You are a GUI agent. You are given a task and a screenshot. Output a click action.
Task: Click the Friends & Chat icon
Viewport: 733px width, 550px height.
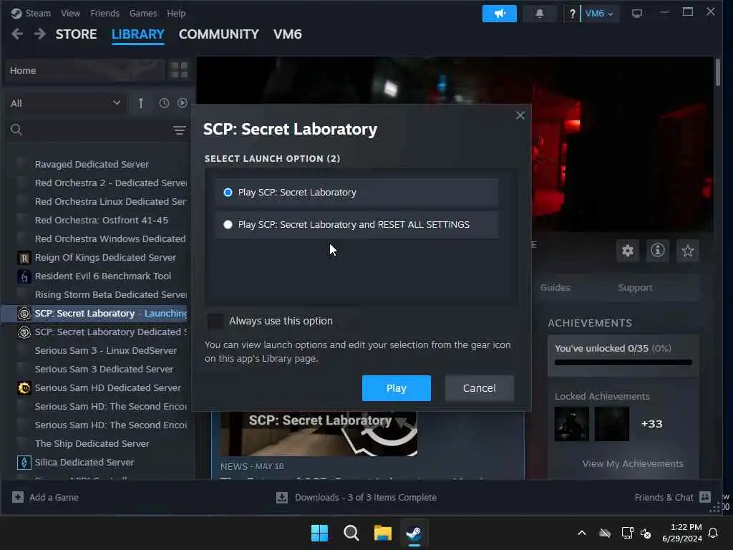705,497
